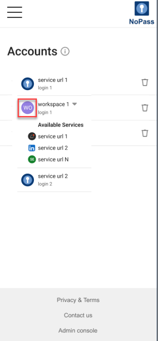Click the info icon beside Accounts
The width and height of the screenshot is (158, 341).
click(65, 52)
